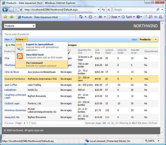This screenshot has width=166, height=145.
Task: Expand the View Products dropdown
Action: point(148,40)
